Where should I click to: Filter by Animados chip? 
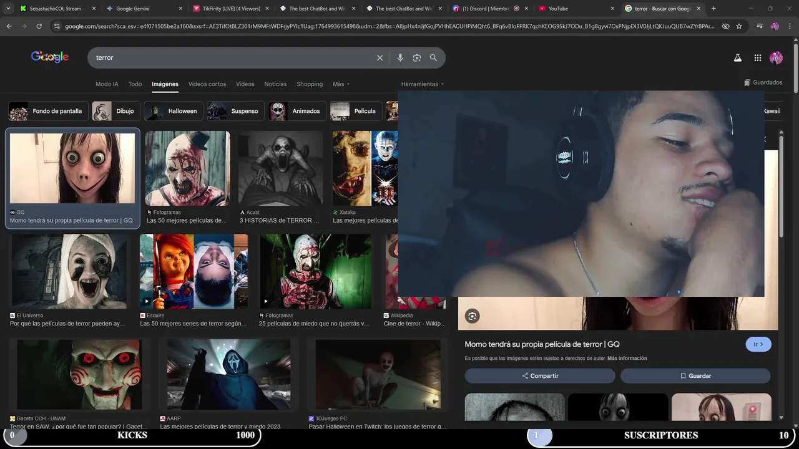[x=297, y=111]
